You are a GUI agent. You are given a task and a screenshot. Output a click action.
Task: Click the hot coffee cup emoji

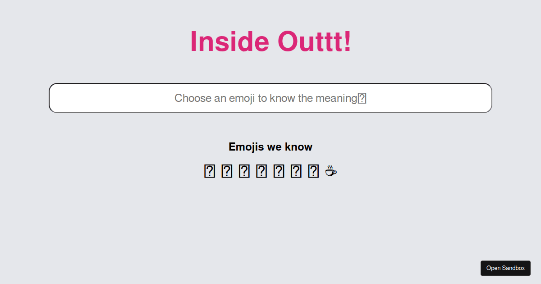[330, 171]
